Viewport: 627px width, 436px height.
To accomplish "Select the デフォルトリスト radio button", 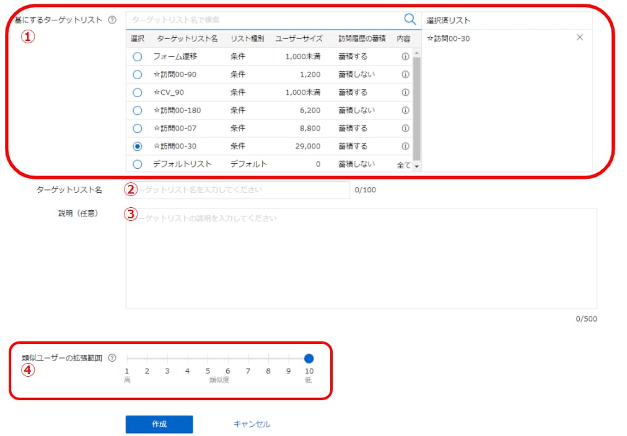I will point(138,165).
